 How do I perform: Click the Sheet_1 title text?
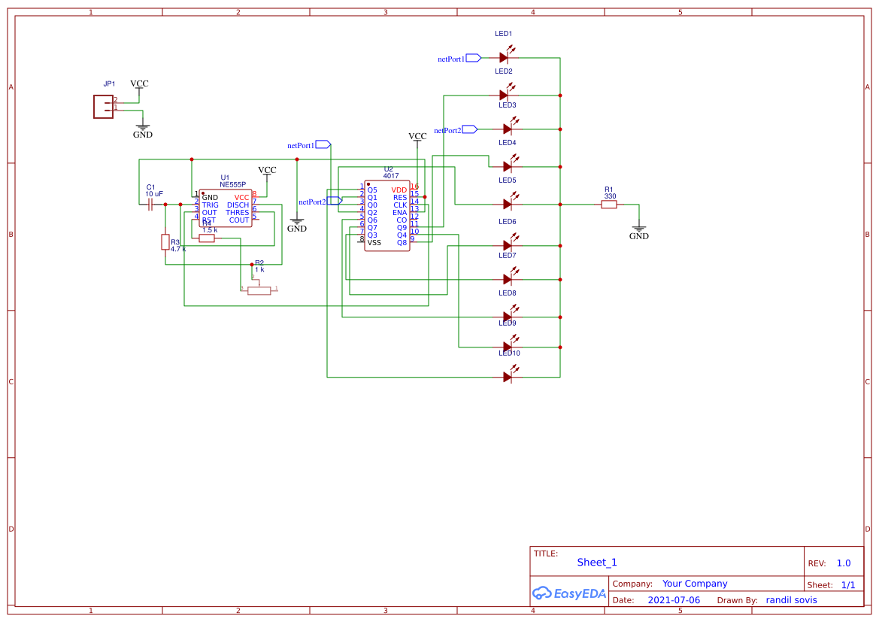point(596,562)
